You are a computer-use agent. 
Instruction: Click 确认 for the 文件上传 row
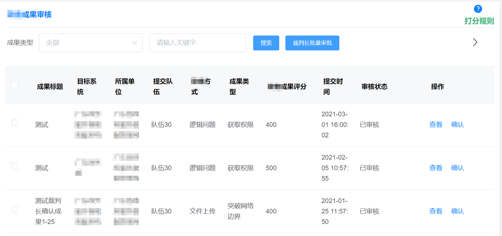(x=458, y=211)
